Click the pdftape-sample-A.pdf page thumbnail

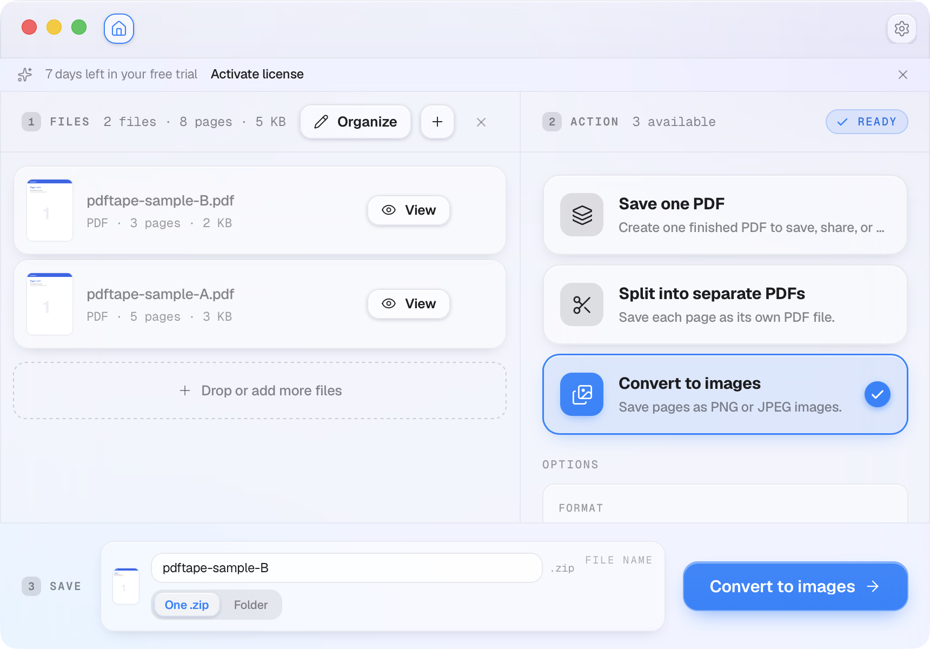pos(50,304)
